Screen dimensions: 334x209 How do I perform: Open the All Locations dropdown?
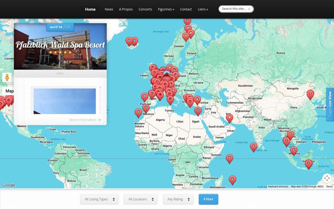coord(141,199)
